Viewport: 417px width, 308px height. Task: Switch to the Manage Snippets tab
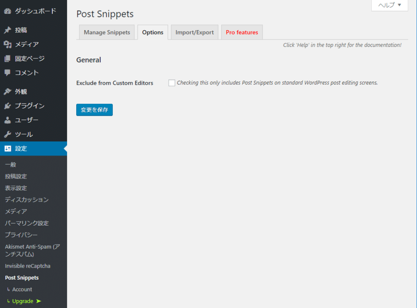(x=107, y=32)
